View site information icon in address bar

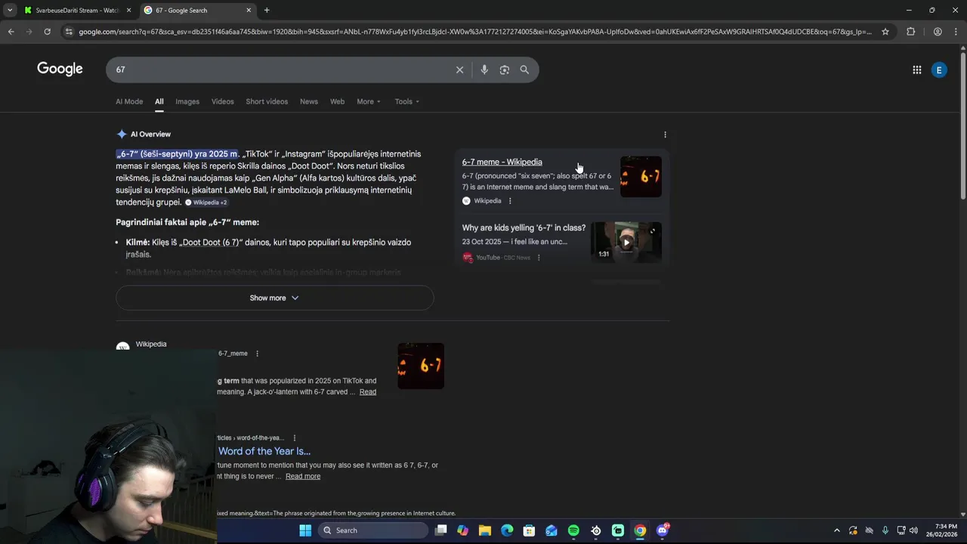point(69,32)
